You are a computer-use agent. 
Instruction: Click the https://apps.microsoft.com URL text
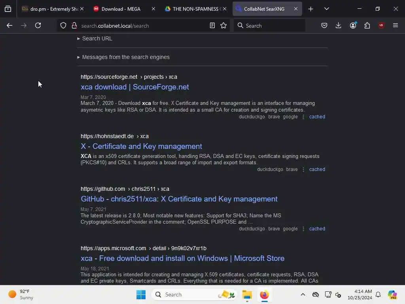point(113,249)
